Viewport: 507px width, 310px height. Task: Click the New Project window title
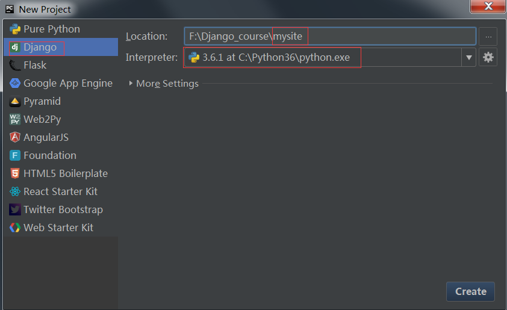(45, 10)
